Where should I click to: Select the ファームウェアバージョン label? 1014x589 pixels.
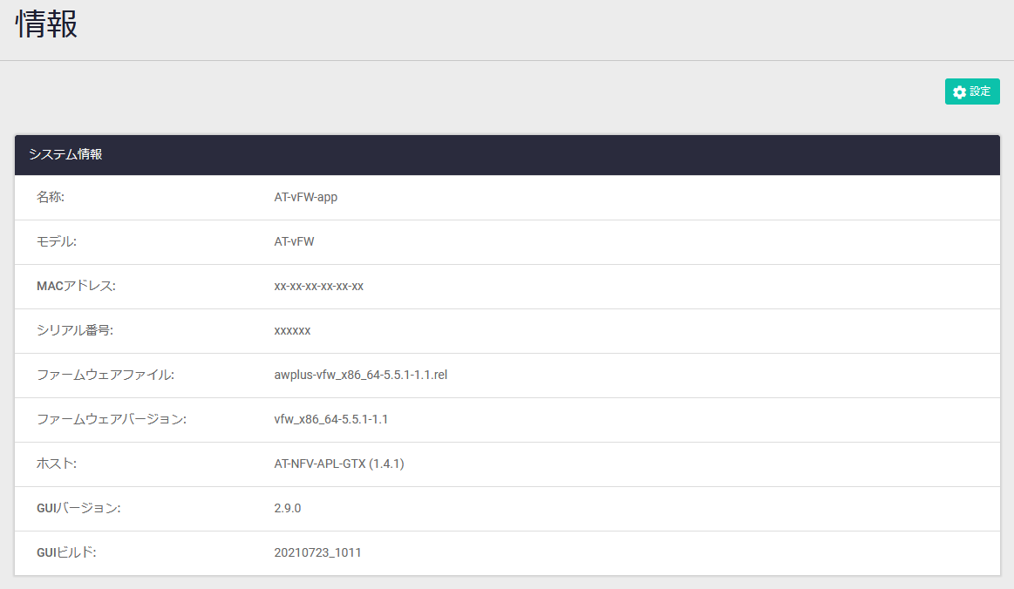(x=112, y=419)
